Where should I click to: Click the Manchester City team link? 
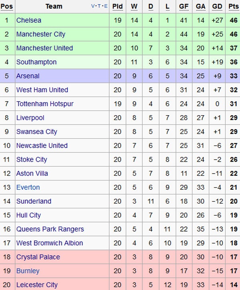41,34
